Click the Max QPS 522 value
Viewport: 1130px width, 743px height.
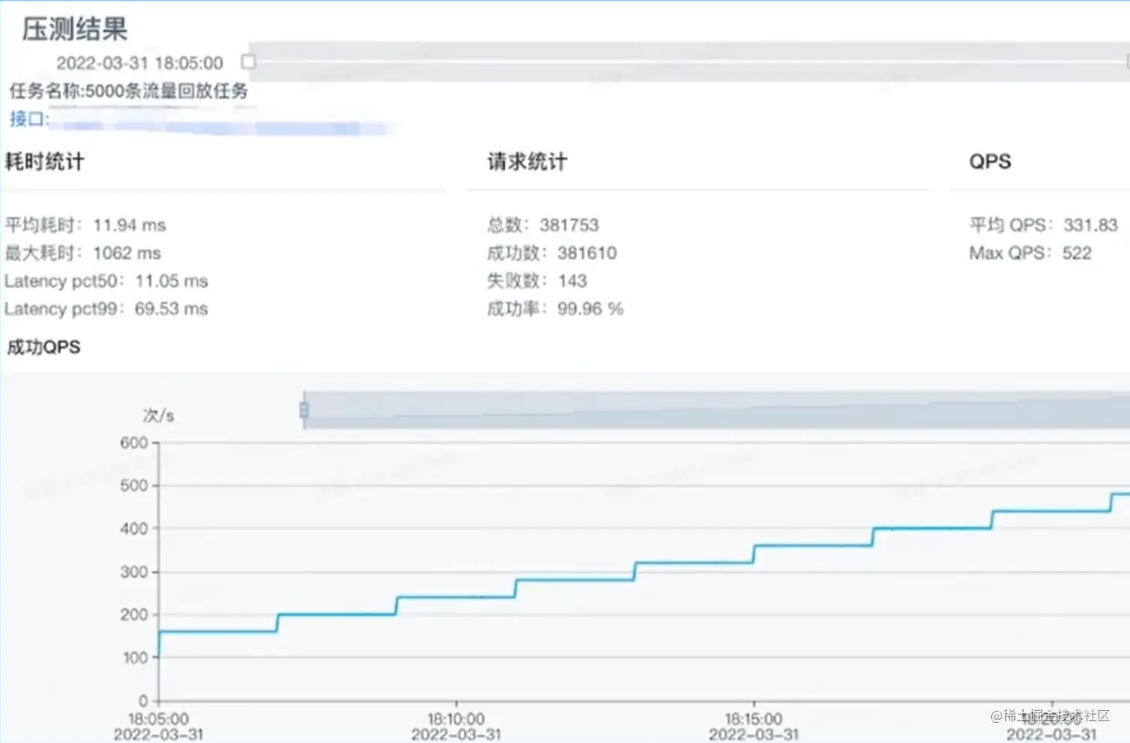1031,253
